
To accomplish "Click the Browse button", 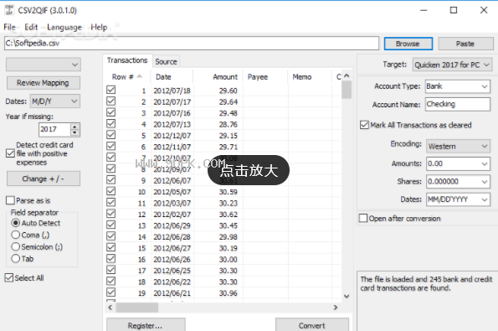I will [x=408, y=44].
